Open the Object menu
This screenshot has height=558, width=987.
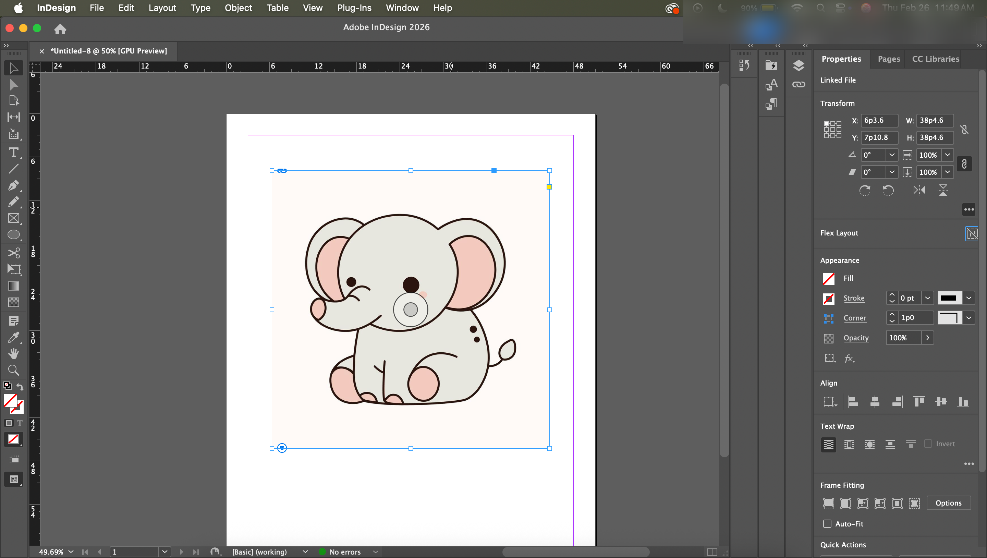238,8
